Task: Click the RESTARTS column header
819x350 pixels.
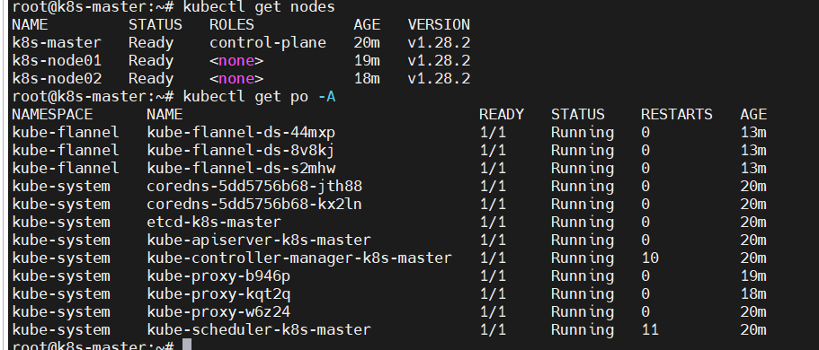Action: (x=676, y=114)
